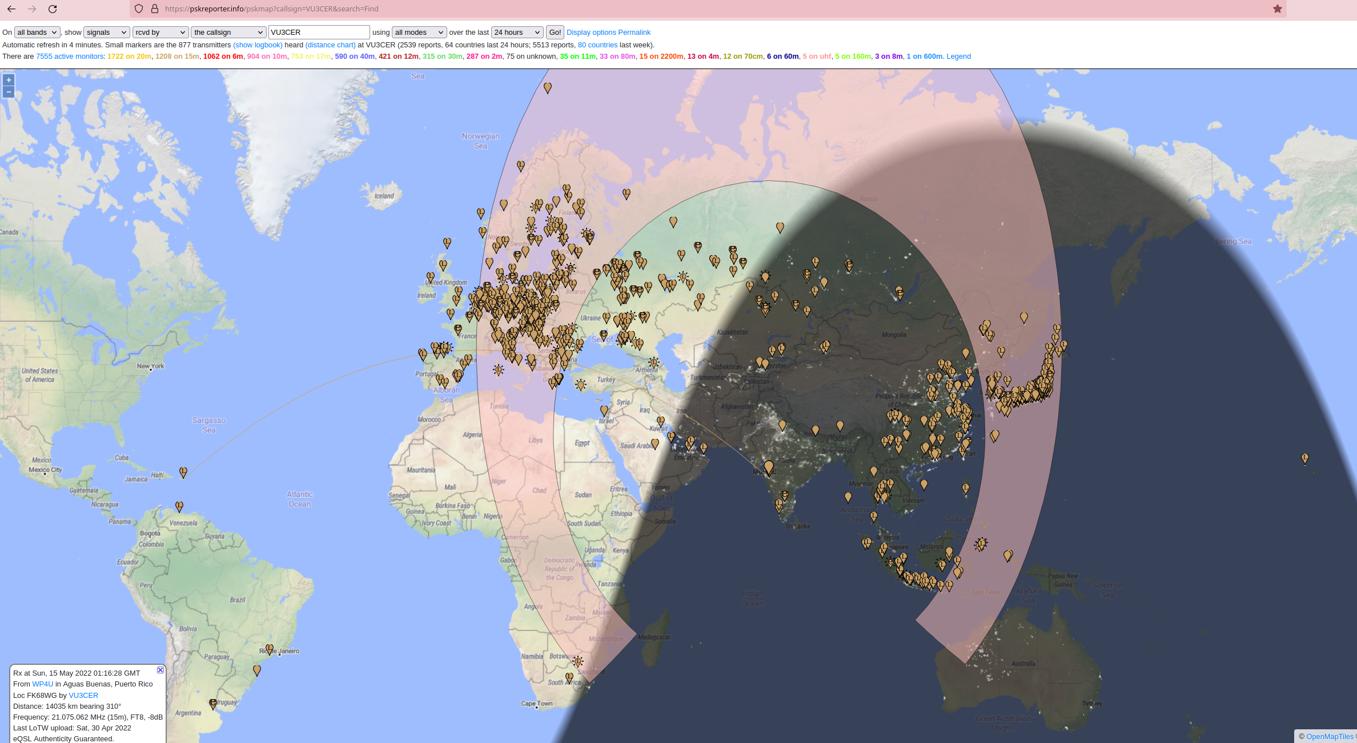Reload the page with browser refresh icon
The width and height of the screenshot is (1357, 743).
(x=53, y=9)
